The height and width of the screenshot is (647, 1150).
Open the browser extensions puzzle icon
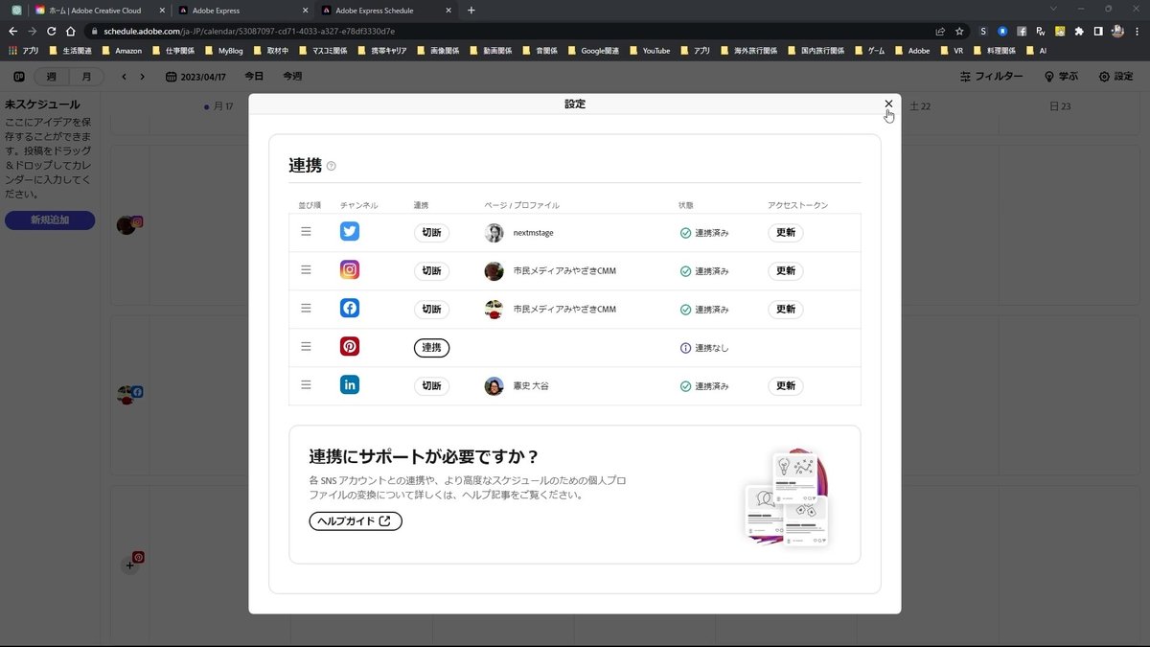click(1079, 31)
